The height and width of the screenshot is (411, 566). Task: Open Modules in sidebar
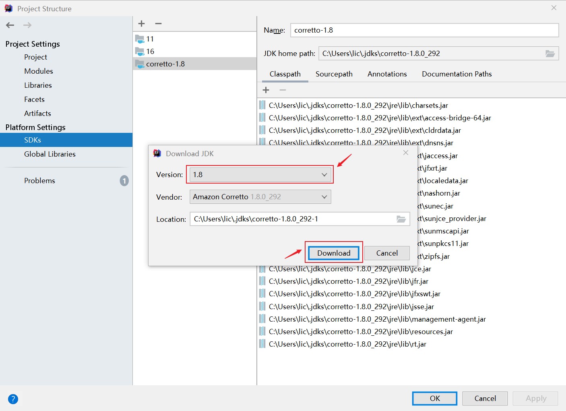click(39, 71)
